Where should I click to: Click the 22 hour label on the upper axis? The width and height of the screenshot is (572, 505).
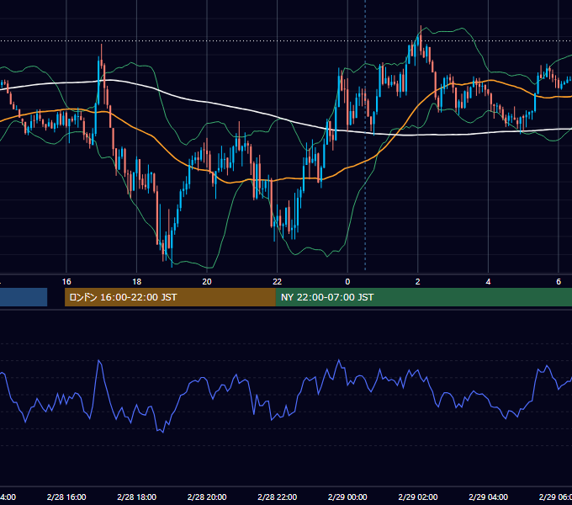pyautogui.click(x=278, y=282)
